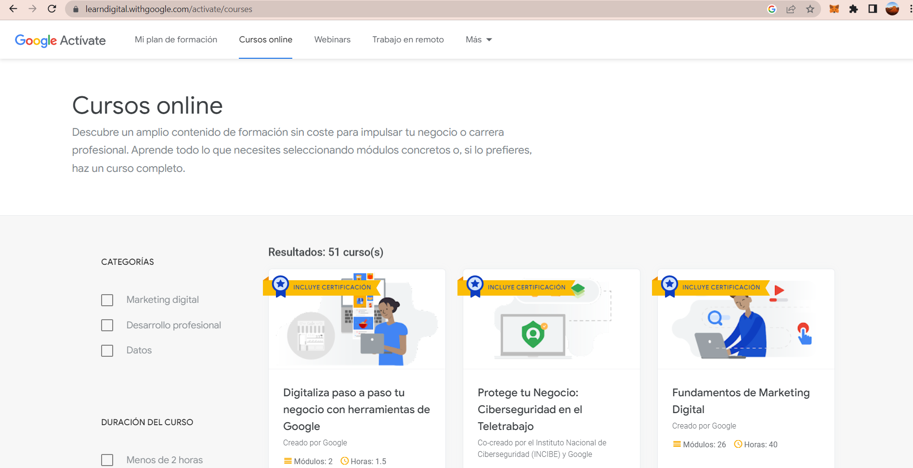
Task: Open the Chrome profile avatar
Action: click(x=892, y=9)
